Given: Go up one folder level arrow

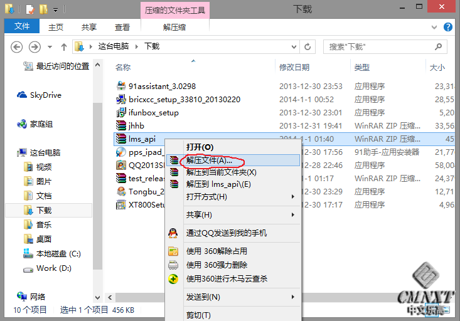Looking at the screenshot, I should (x=63, y=47).
